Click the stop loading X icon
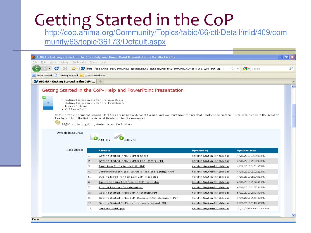Viewport: 311px width, 233px height. pyautogui.click(x=65, y=69)
